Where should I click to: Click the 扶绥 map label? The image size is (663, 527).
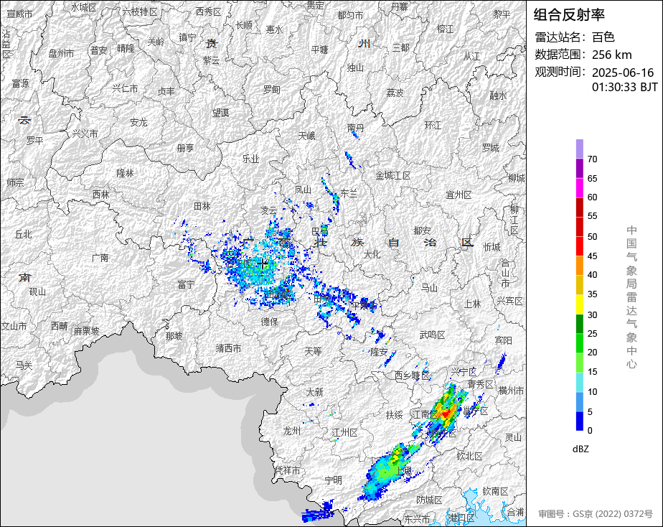coord(394,415)
